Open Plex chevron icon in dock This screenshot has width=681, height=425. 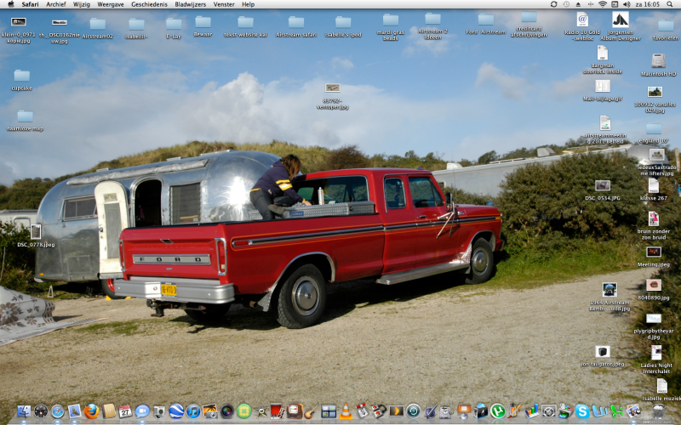point(396,411)
